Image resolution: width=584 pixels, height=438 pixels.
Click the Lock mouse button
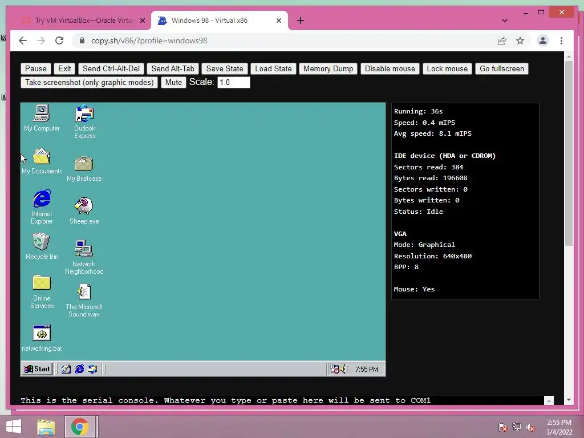[447, 69]
